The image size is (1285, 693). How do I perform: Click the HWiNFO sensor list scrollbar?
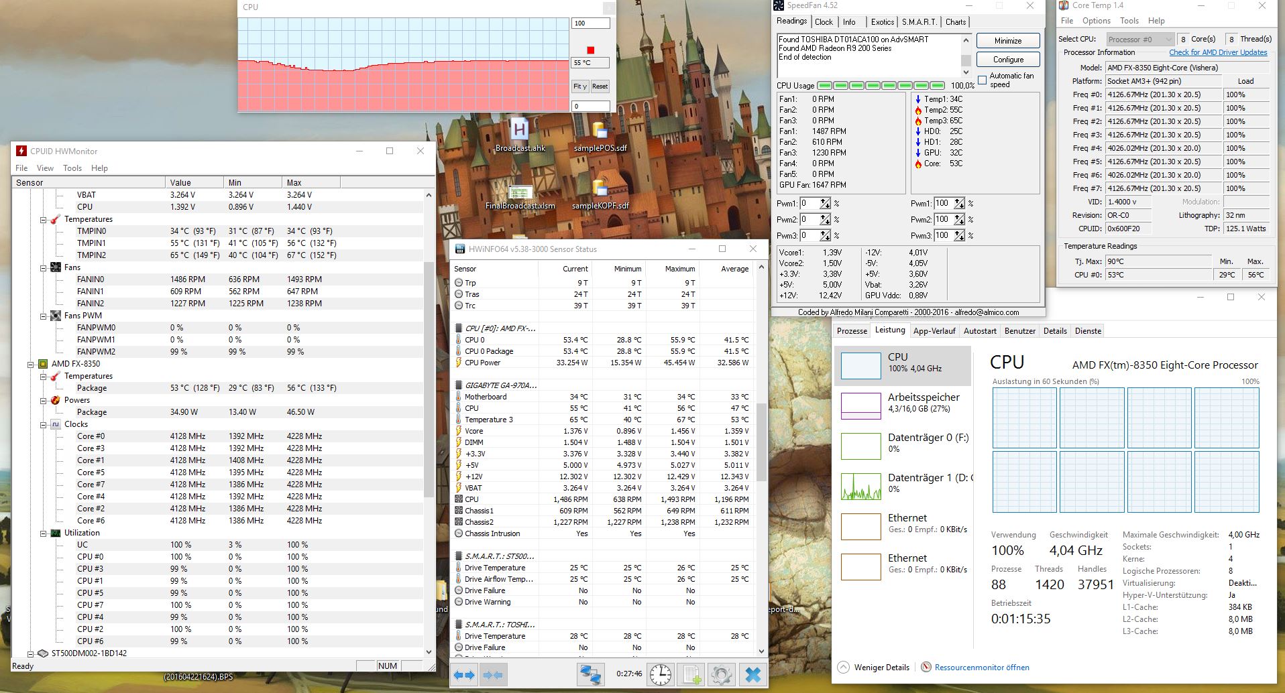pos(761,442)
